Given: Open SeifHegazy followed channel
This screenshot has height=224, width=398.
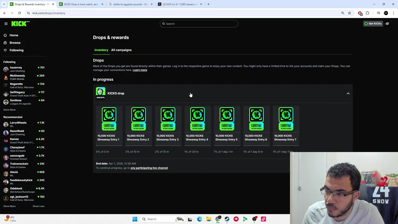Looking at the screenshot, I should point(24,94).
